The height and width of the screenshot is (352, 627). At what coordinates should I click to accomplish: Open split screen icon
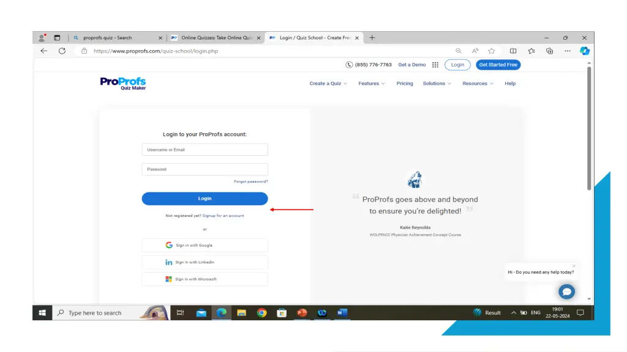pyautogui.click(x=513, y=51)
